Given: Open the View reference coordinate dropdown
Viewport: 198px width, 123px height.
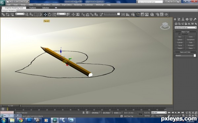Looking at the screenshot, I should [x=61, y=14].
